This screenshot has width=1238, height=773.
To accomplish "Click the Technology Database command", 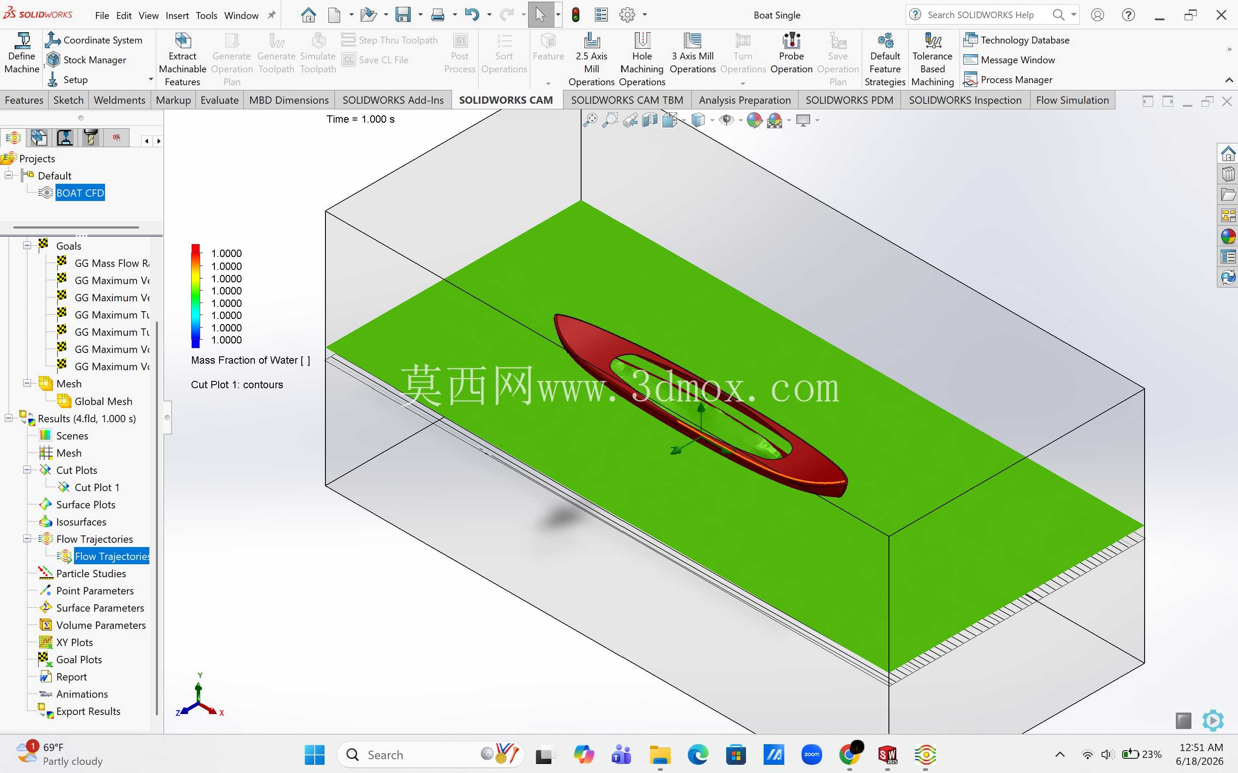I will [x=1016, y=40].
